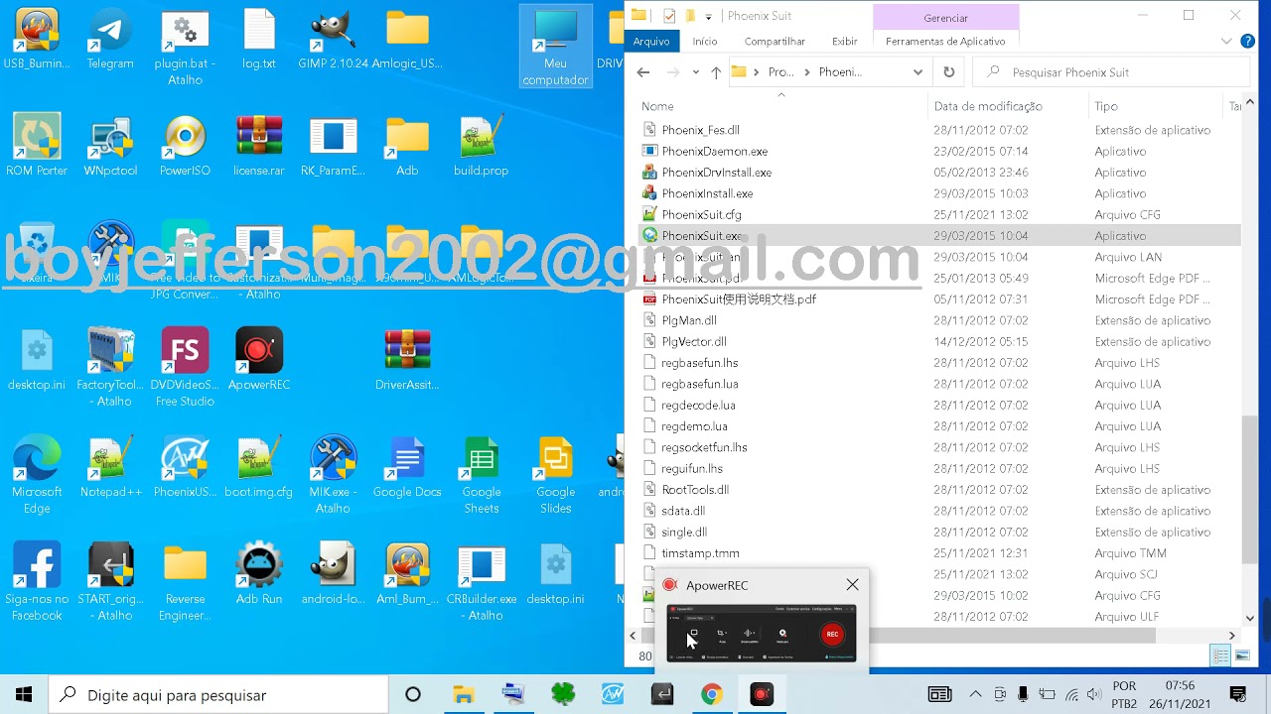Select the Meu computador desktop icon
1271x714 pixels.
[x=555, y=48]
